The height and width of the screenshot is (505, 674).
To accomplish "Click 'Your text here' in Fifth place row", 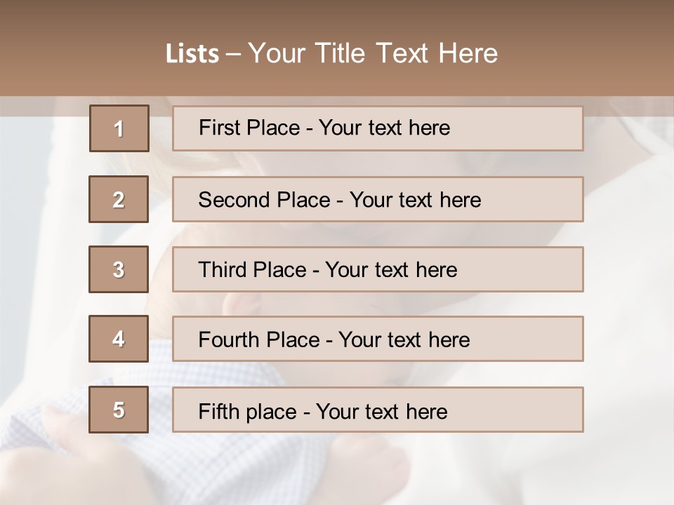I will 381,411.
